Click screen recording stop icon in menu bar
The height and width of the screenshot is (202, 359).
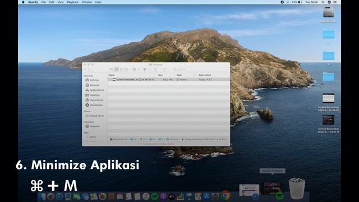(282, 2)
